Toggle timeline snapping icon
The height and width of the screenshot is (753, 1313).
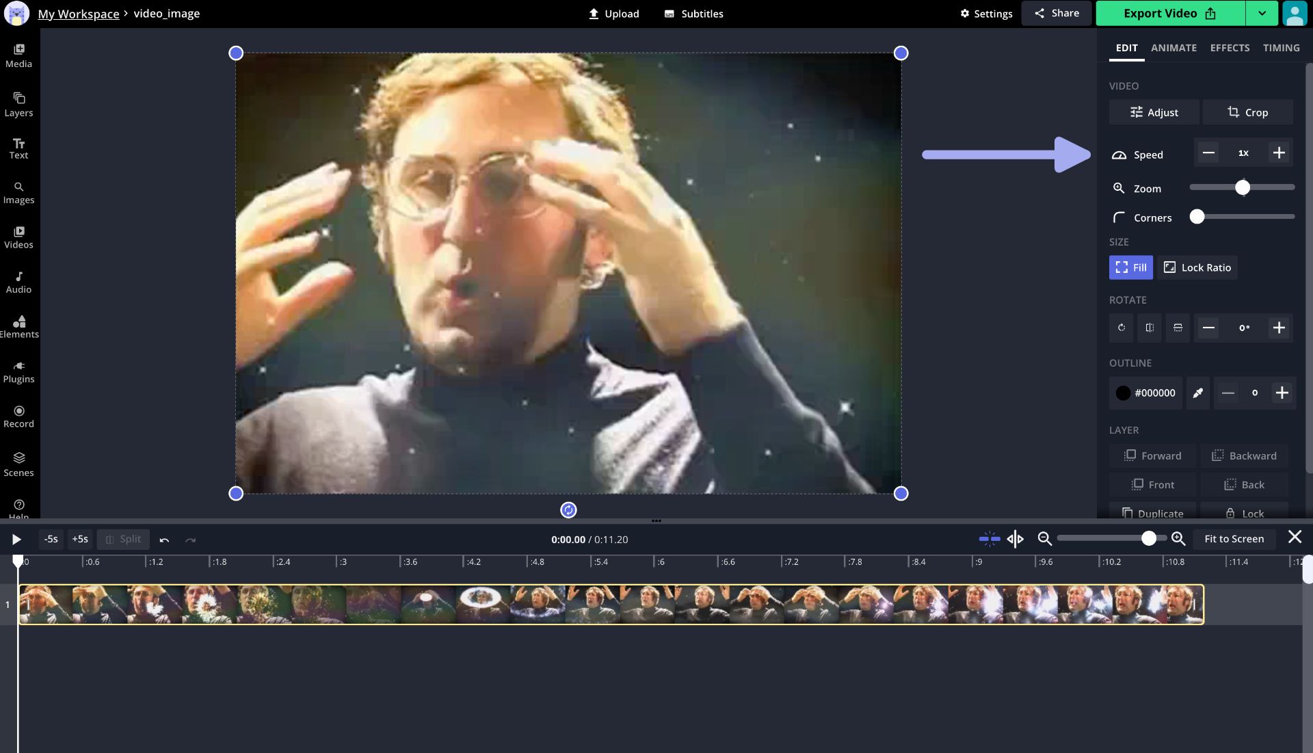(x=989, y=539)
